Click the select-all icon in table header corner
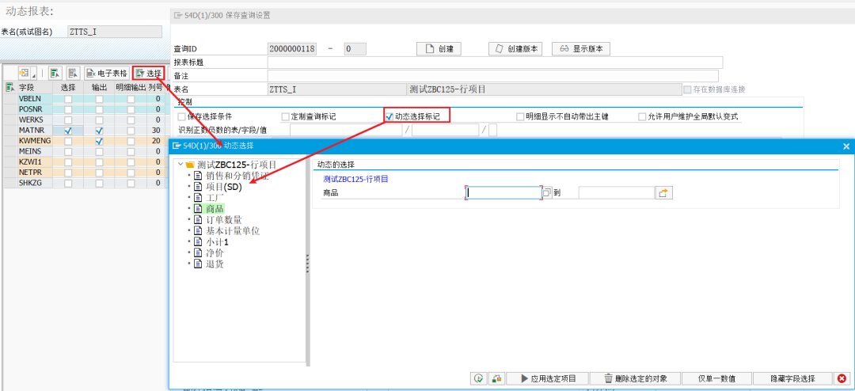The width and height of the screenshot is (855, 391). pos(9,87)
